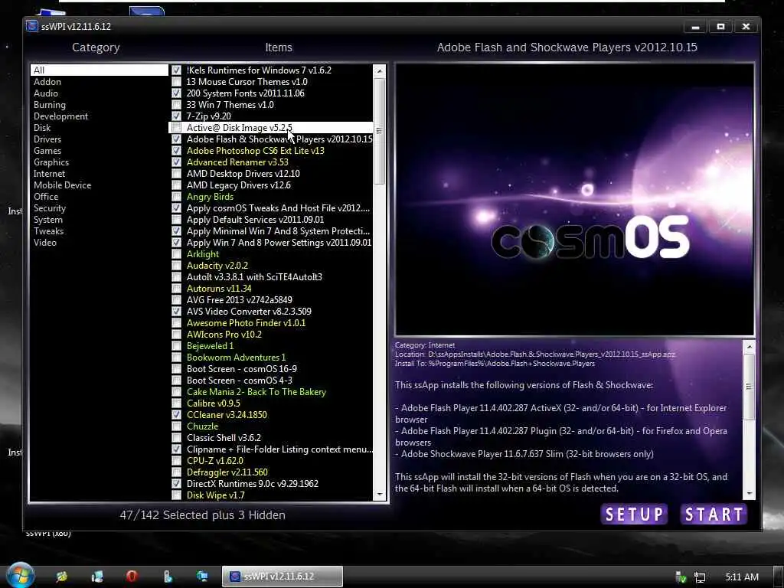This screenshot has height=588, width=784.
Task: Select Boot Screen - cosmOS 16-9 text
Action: click(x=241, y=369)
